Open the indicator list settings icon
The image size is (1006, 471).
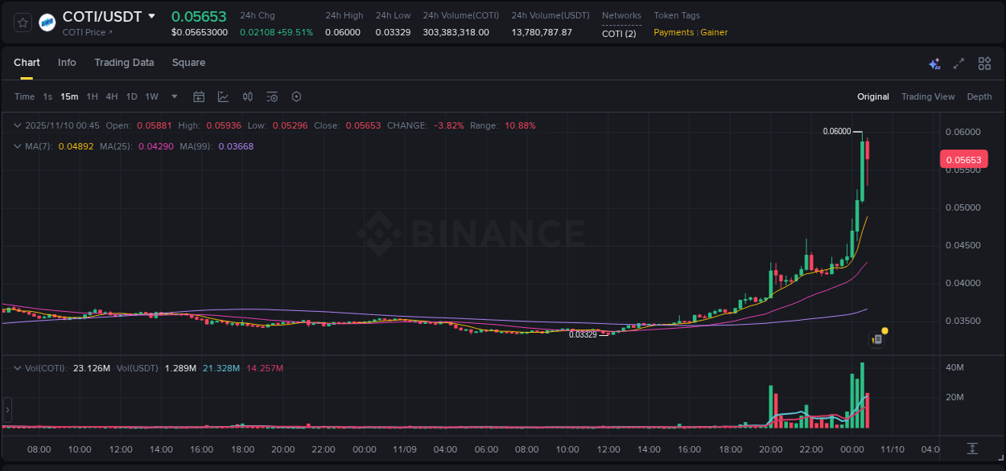coord(272,96)
